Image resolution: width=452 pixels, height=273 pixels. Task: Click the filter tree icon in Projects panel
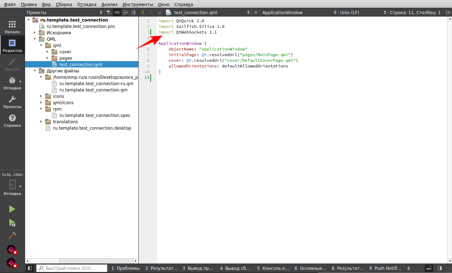(109, 13)
